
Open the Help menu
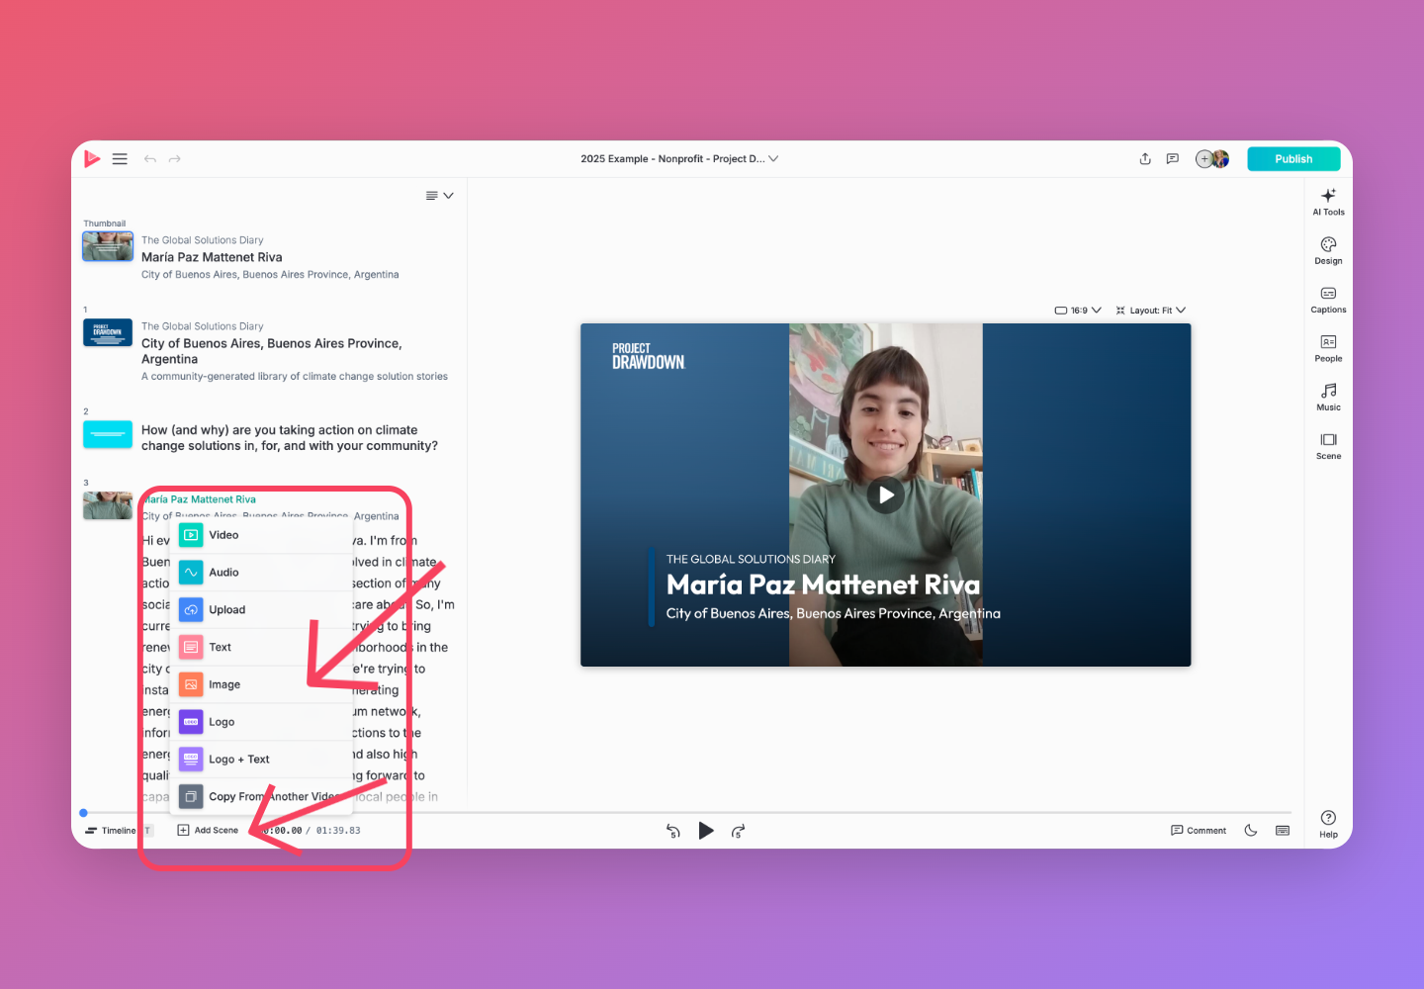(1328, 824)
